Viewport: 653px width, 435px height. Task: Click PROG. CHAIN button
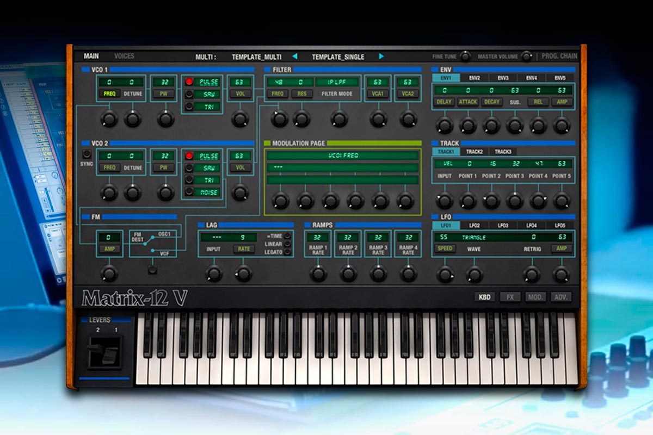pos(559,56)
